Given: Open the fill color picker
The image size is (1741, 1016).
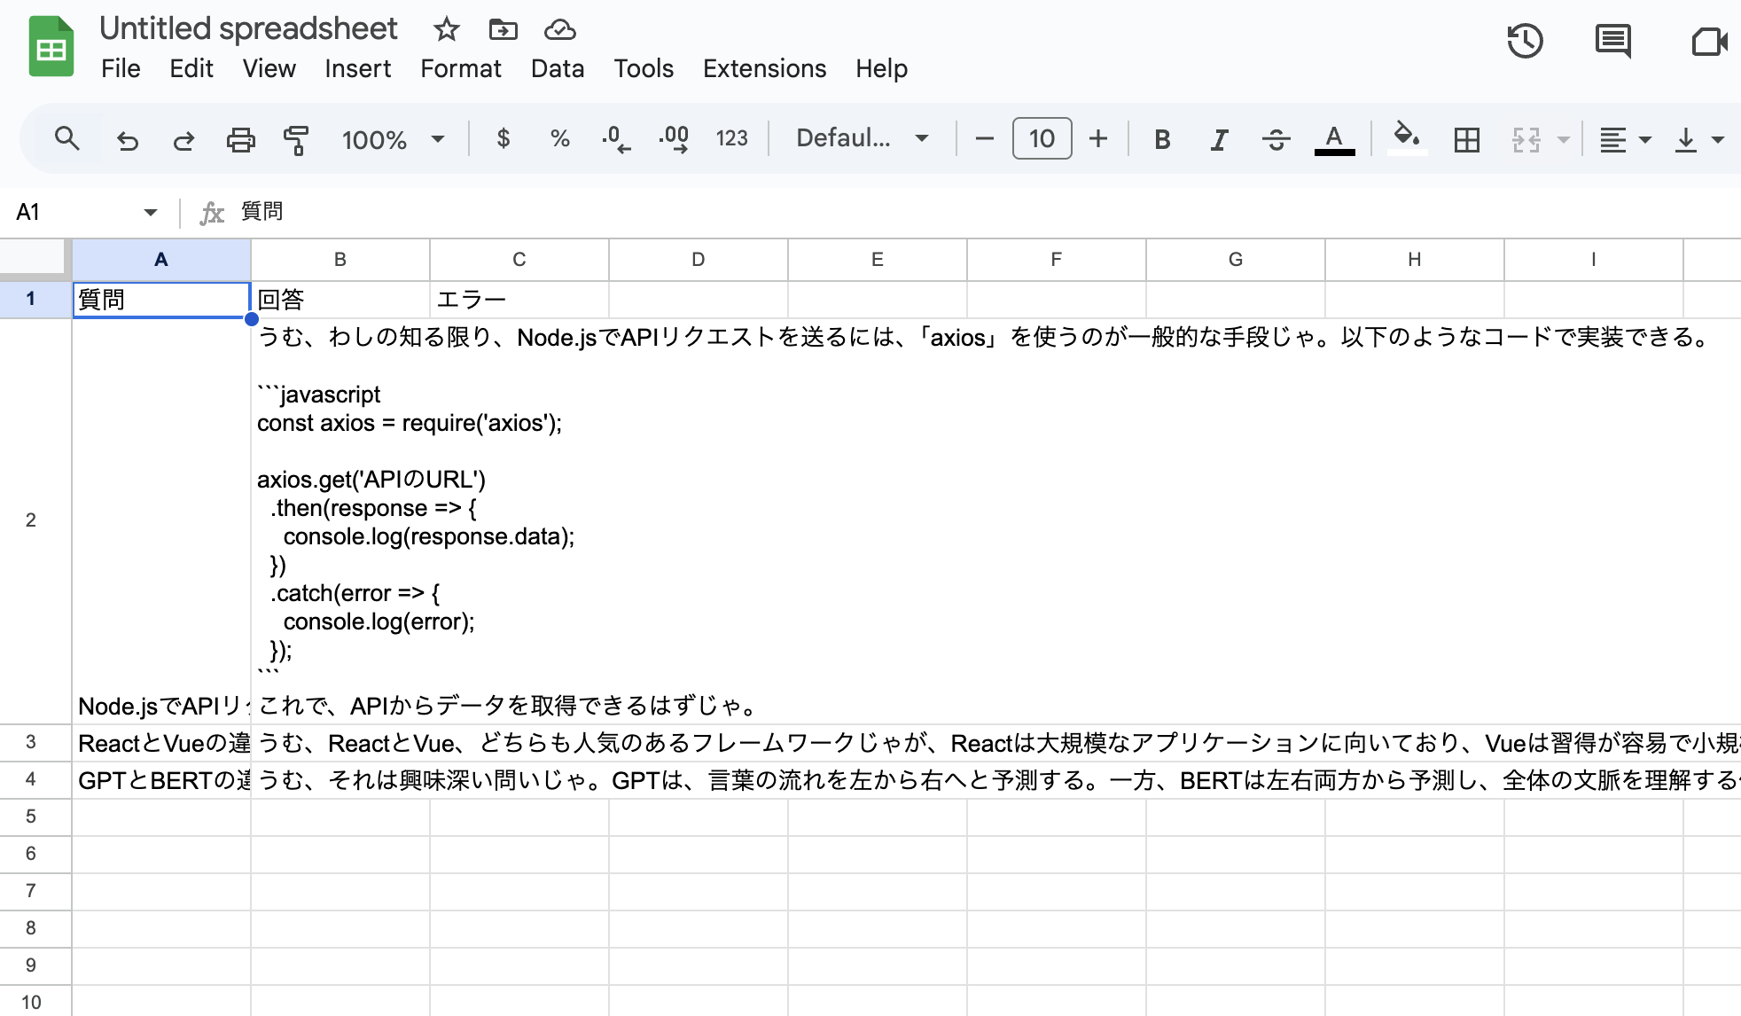Looking at the screenshot, I should click(1407, 138).
